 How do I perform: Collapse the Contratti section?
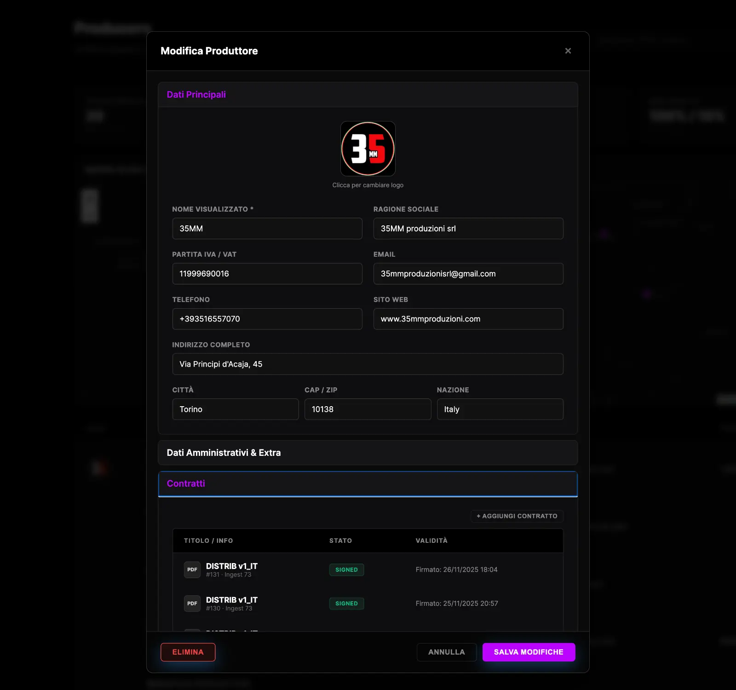[367, 484]
